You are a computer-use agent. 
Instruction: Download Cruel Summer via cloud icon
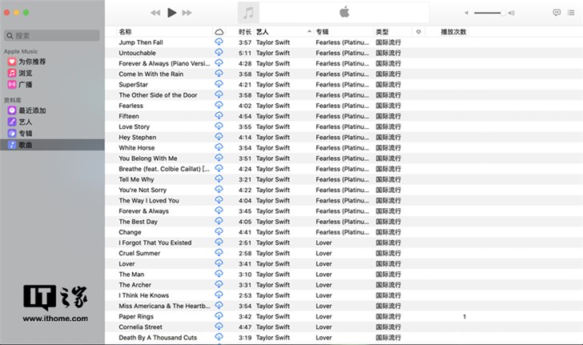[x=219, y=252]
